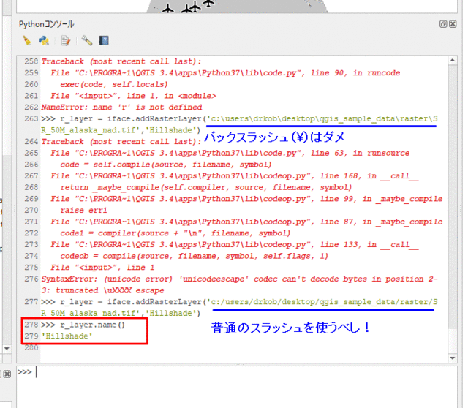This screenshot has width=468, height=408.
Task: Click line 264 Traceback text
Action: [121, 141]
